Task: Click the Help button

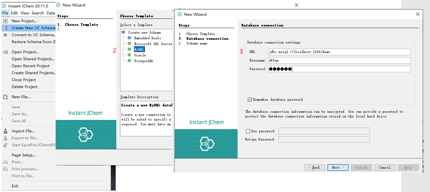Action: click(x=408, y=167)
